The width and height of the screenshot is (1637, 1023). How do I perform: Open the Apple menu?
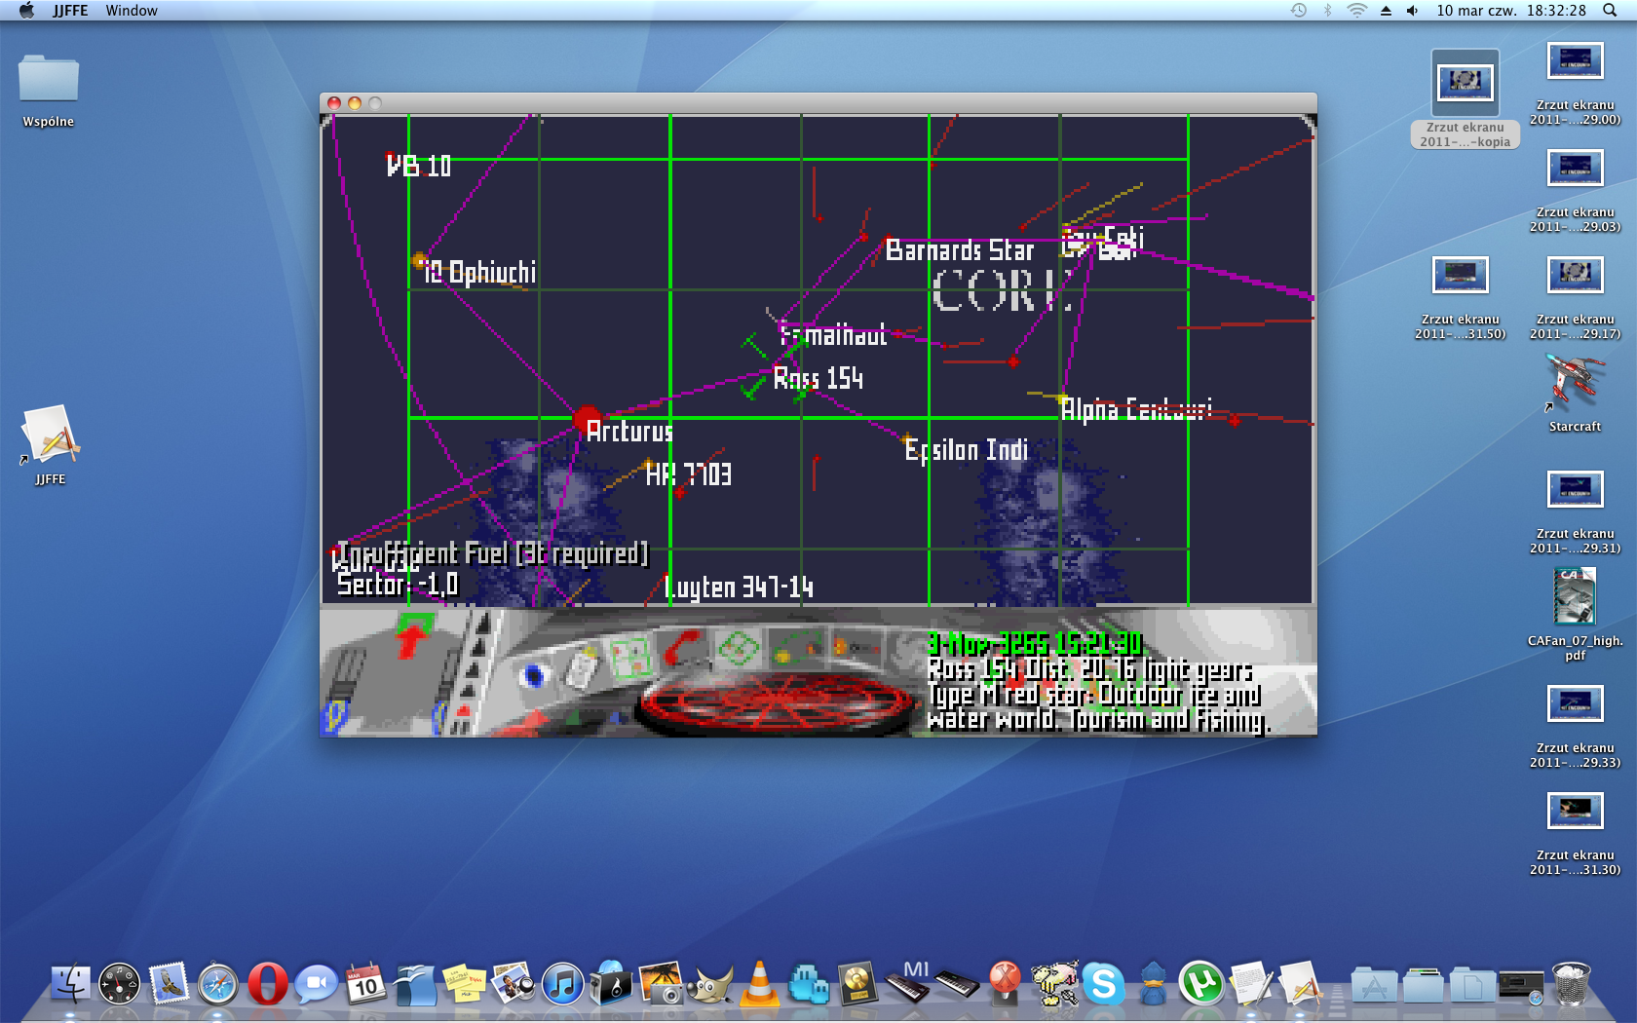point(26,11)
